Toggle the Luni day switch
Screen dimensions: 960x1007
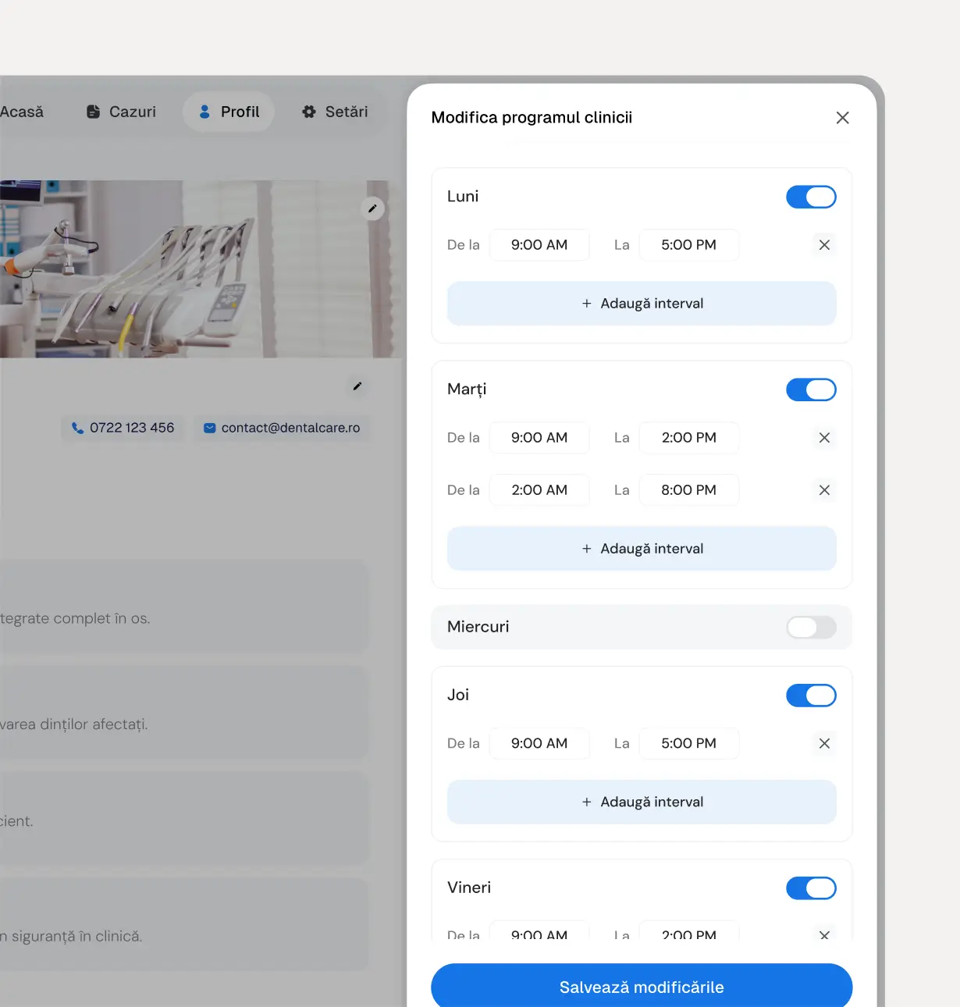(x=811, y=197)
